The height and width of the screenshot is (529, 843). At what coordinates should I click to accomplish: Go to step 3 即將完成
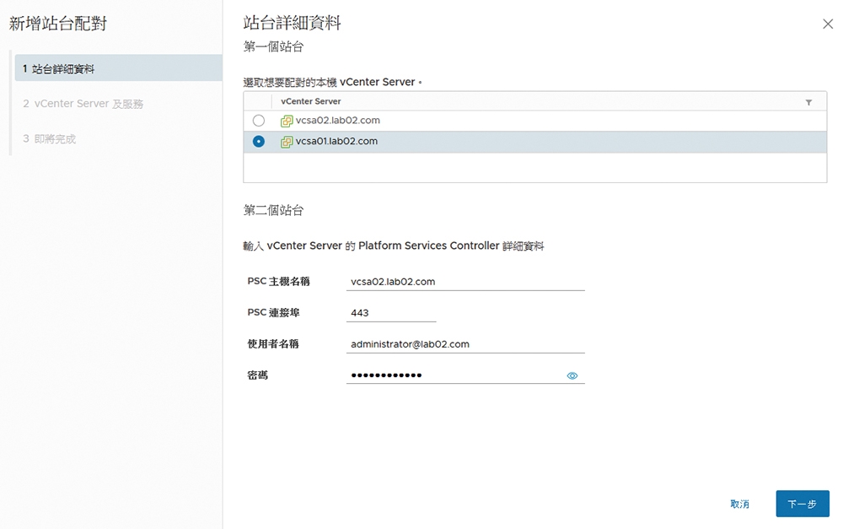click(x=50, y=139)
